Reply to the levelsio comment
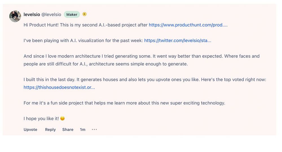The height and width of the screenshot is (152, 282). pos(50,130)
